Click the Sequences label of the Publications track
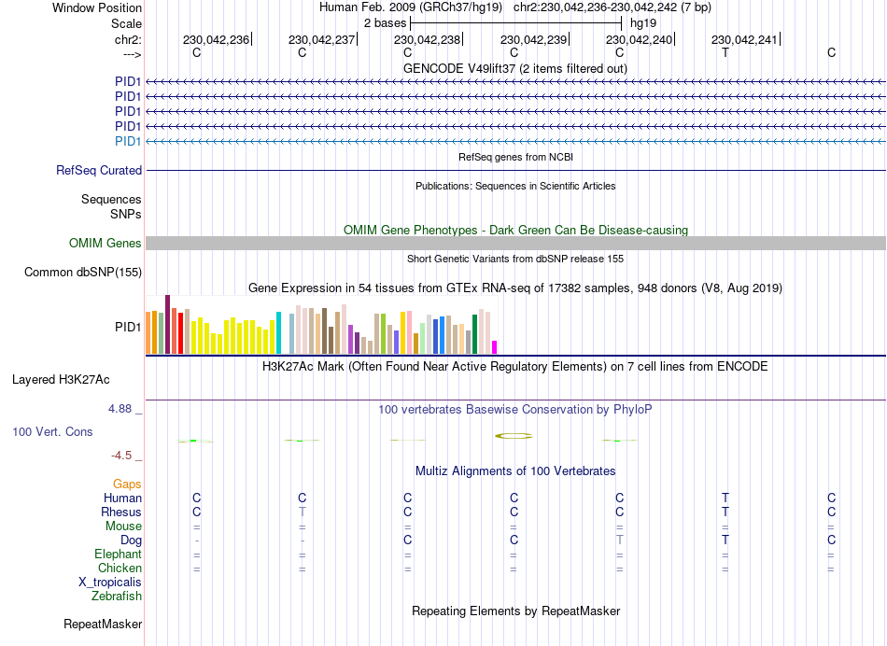 click(111, 199)
